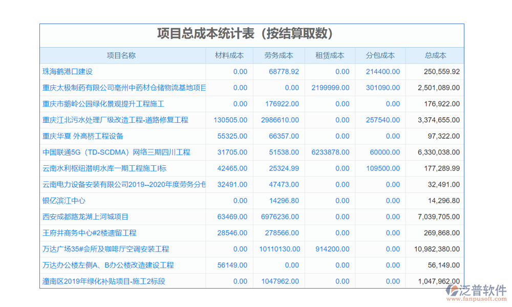
Task: Click the 分包成本 column header
Action: click(380, 55)
